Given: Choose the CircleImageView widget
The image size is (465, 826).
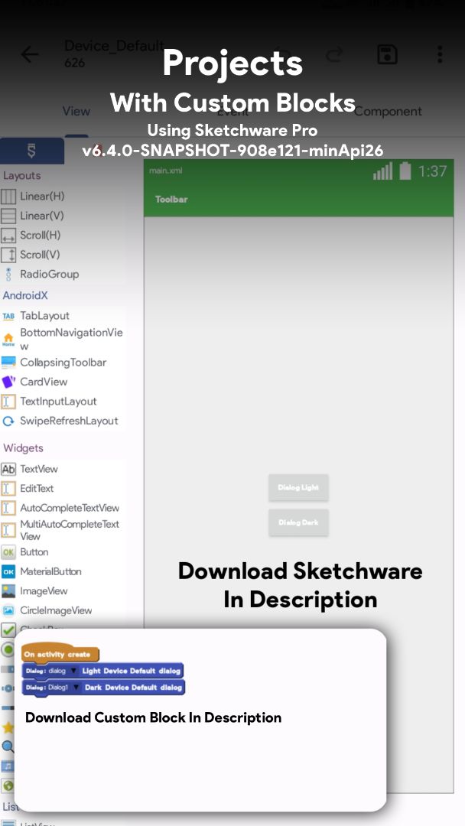Looking at the screenshot, I should click(x=63, y=610).
